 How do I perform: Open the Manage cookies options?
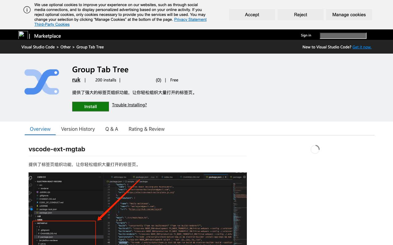point(349,15)
